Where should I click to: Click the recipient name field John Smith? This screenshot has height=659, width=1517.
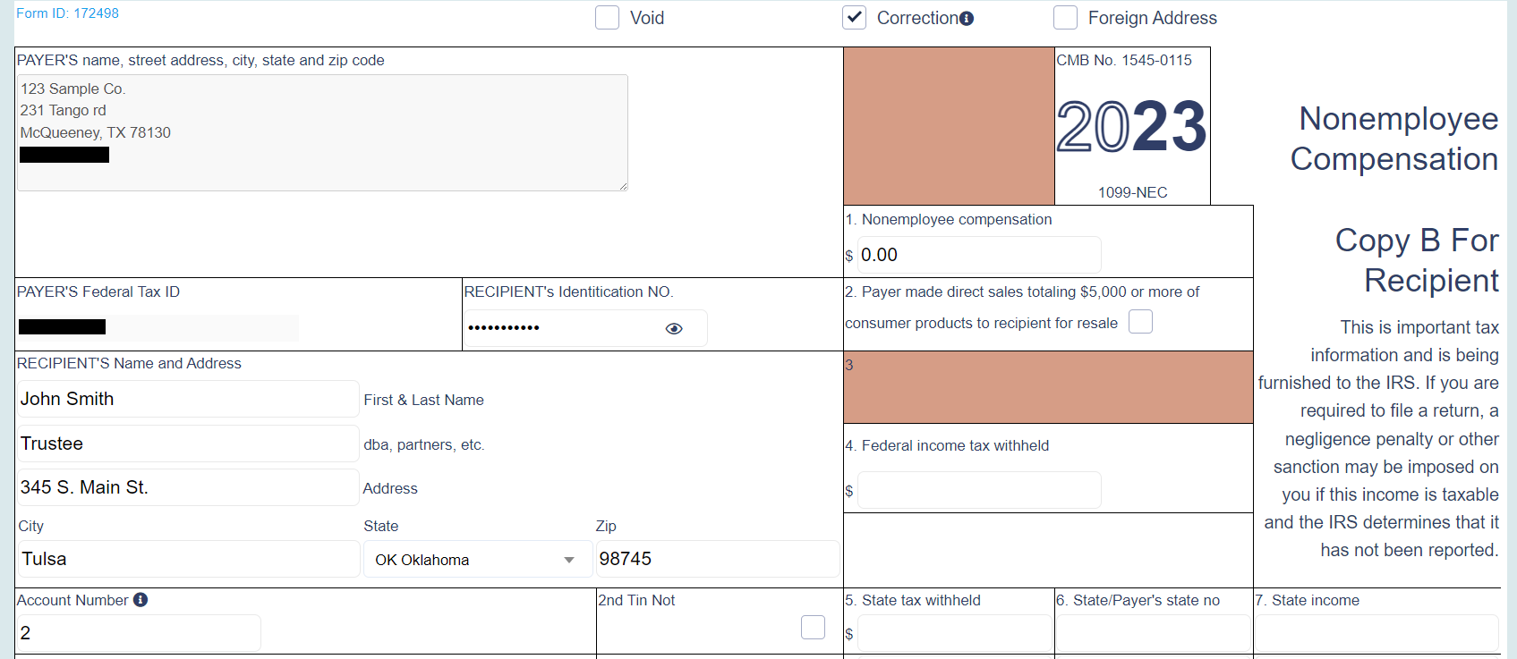pos(188,399)
